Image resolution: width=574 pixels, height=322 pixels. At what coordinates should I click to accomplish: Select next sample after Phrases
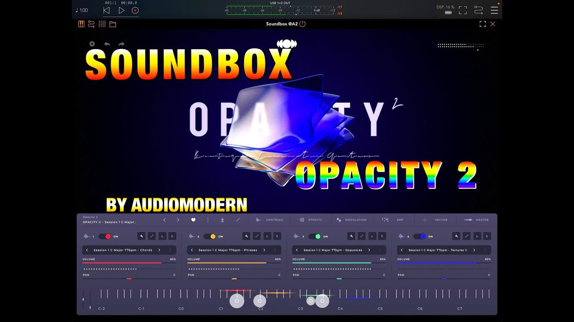coord(265,250)
